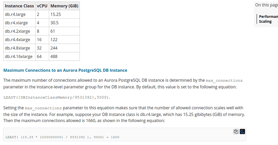
Task: Click the db.r4.4xlarge table cell
Action: pyautogui.click(x=20, y=40)
